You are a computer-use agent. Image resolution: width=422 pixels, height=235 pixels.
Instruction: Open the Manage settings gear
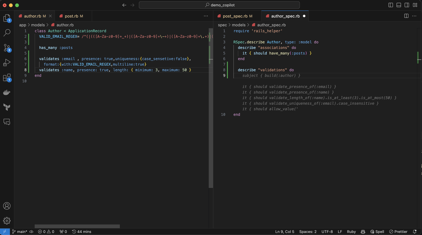pos(7,221)
